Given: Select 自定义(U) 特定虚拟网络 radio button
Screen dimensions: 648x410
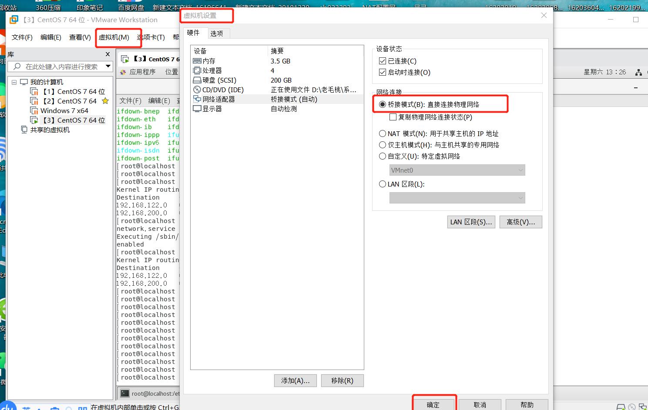Looking at the screenshot, I should point(383,156).
